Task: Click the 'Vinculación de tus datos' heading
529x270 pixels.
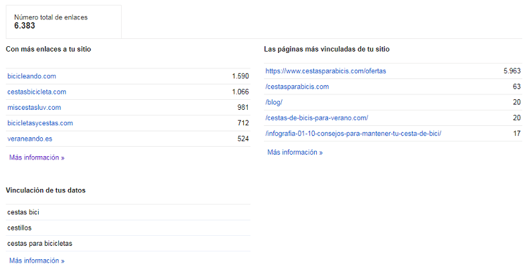Action: coord(46,190)
